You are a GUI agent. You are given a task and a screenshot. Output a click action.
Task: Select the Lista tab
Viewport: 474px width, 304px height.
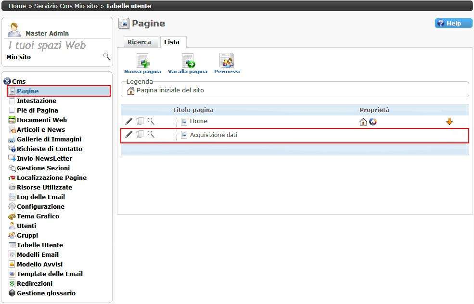click(172, 42)
